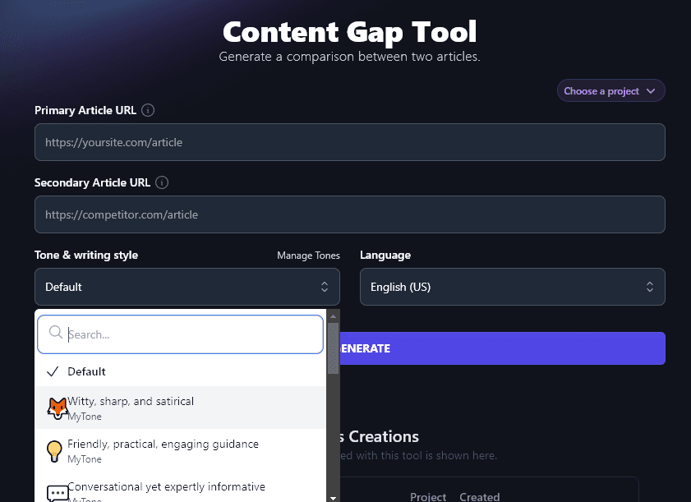Expand the Choose a project dropdown
The width and height of the screenshot is (691, 502).
(610, 90)
